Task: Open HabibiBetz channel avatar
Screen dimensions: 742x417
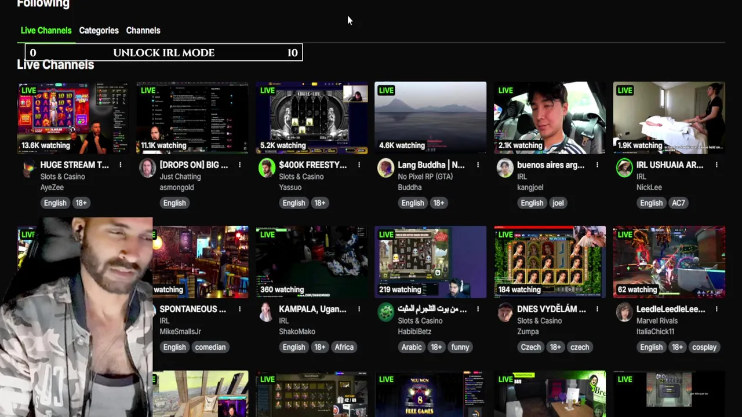Action: (385, 312)
